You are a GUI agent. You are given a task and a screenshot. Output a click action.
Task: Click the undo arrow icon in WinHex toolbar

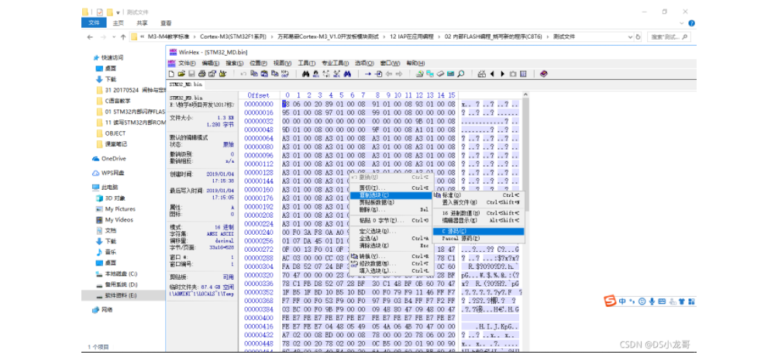[243, 74]
